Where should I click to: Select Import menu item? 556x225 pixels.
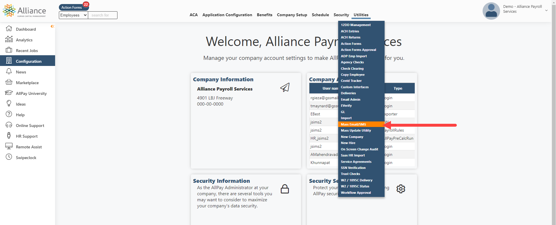click(x=361, y=118)
